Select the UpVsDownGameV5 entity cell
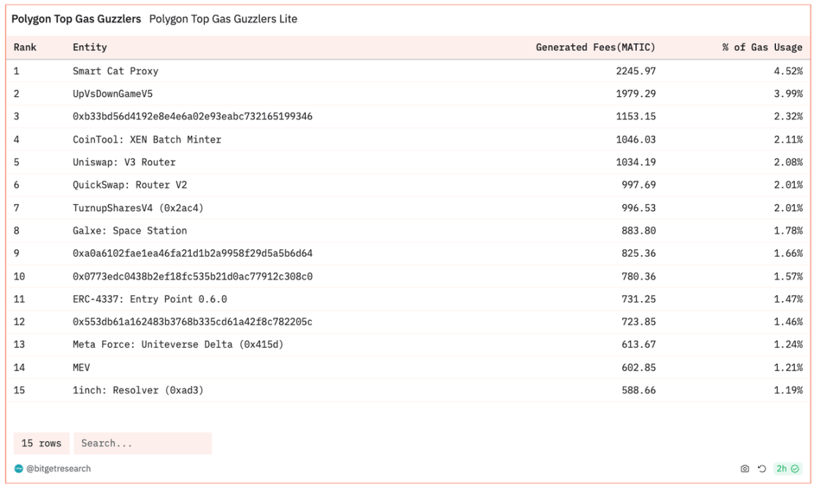 [112, 94]
